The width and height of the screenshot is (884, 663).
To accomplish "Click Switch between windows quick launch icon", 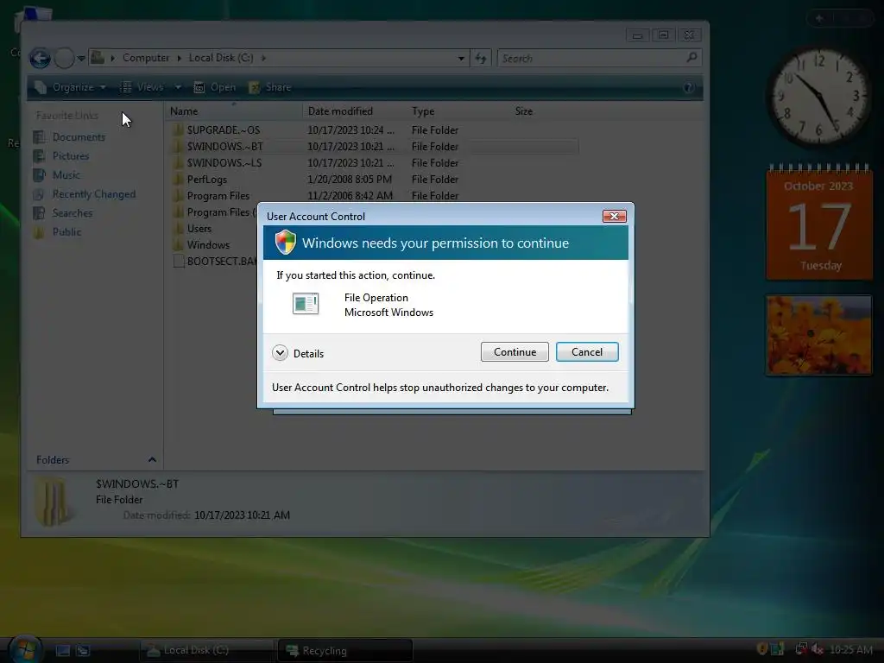I will (83, 651).
